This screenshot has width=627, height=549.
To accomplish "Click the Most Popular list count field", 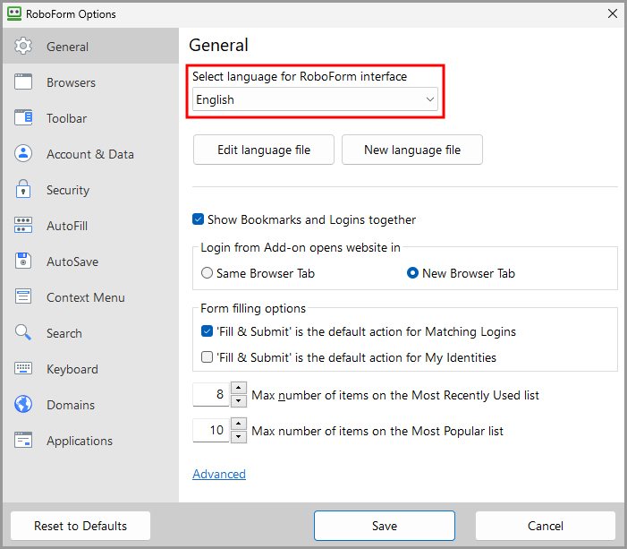I will pyautogui.click(x=211, y=430).
